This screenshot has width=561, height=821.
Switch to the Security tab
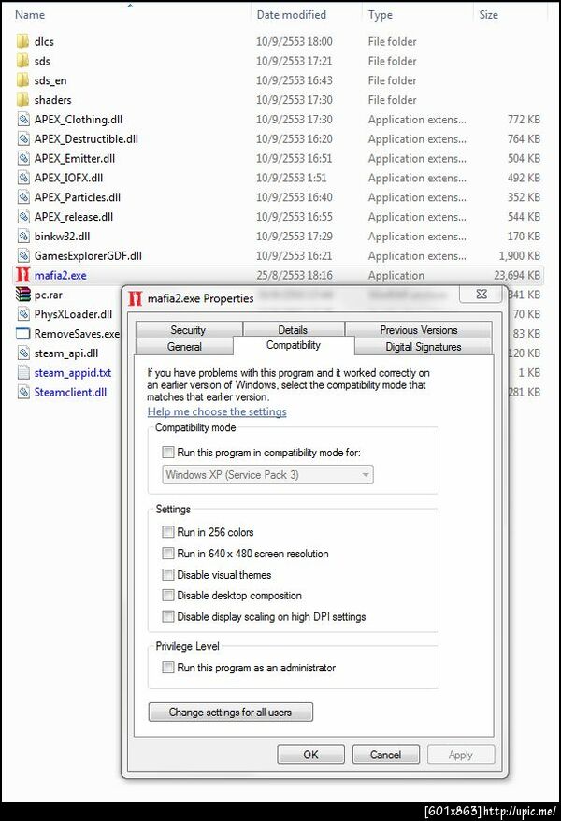click(x=188, y=330)
